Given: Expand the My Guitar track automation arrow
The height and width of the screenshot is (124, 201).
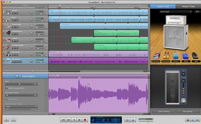Looking at the screenshot, I should (46, 62).
